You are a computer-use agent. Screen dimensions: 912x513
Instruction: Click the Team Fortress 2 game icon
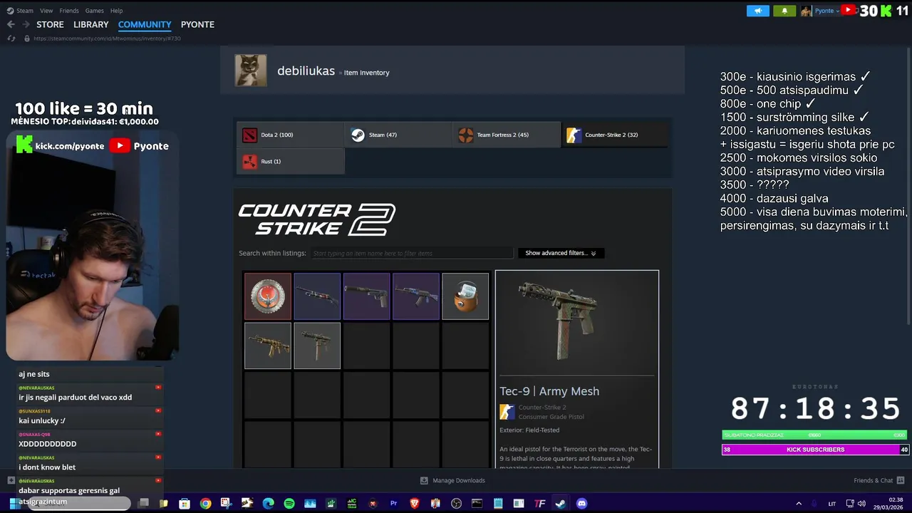[466, 135]
